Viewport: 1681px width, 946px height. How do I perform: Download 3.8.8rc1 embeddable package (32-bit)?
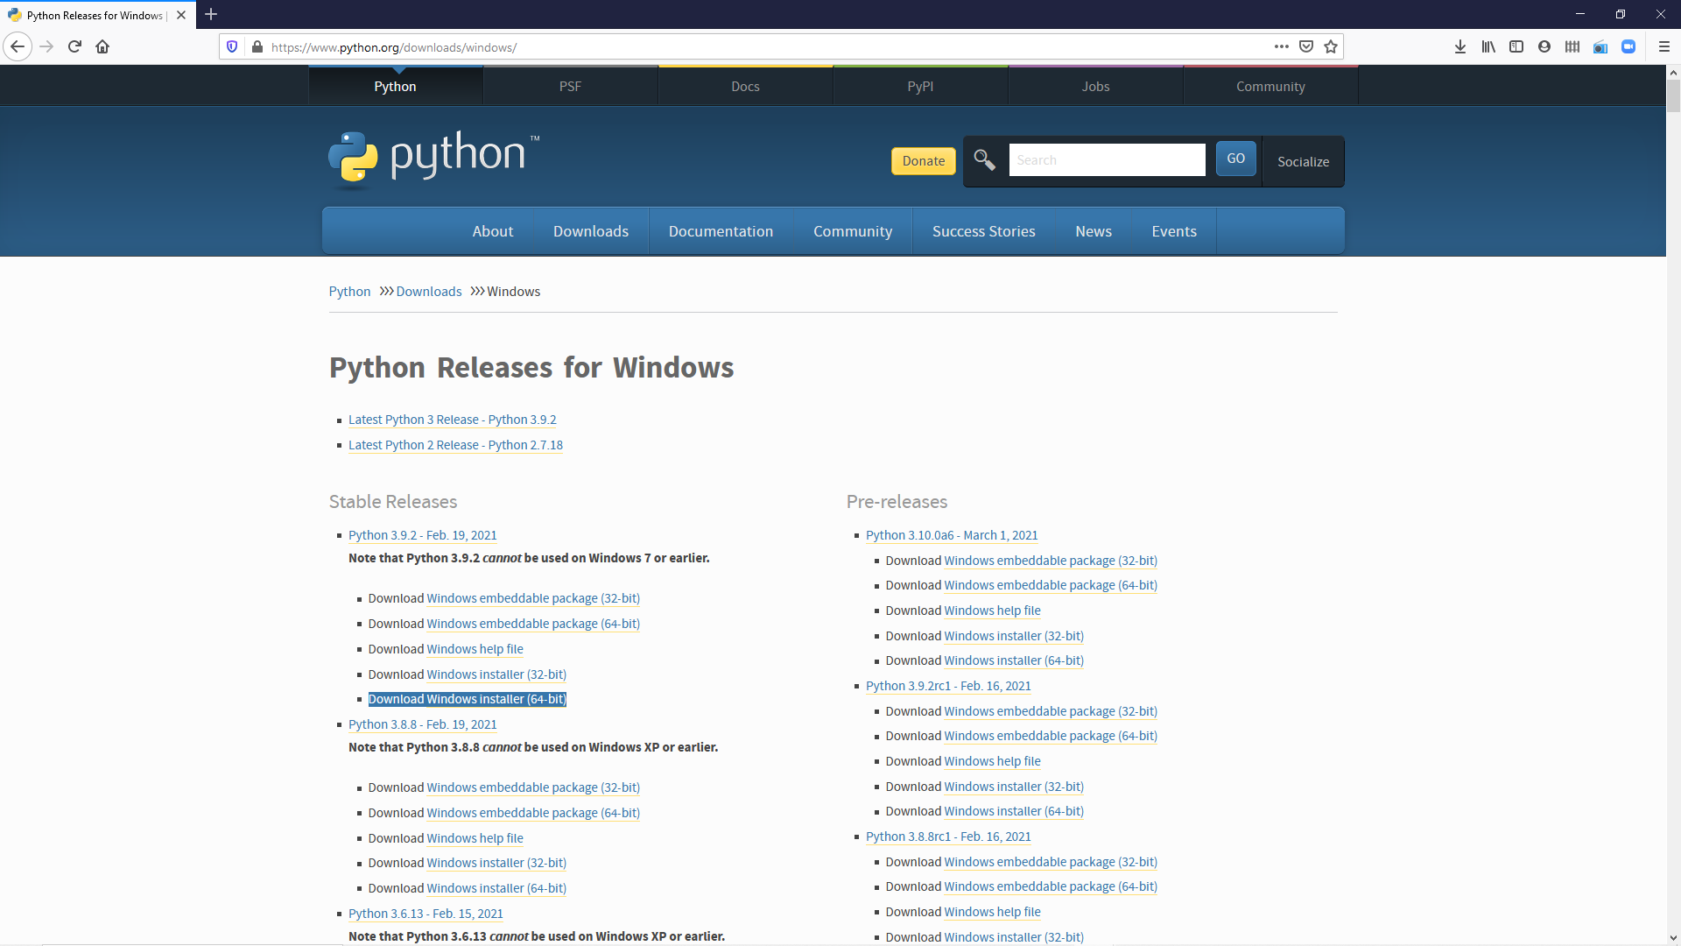(x=1051, y=862)
